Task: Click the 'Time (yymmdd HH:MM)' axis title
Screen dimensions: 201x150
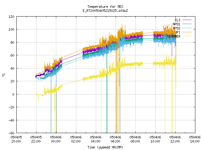Action: point(105,147)
